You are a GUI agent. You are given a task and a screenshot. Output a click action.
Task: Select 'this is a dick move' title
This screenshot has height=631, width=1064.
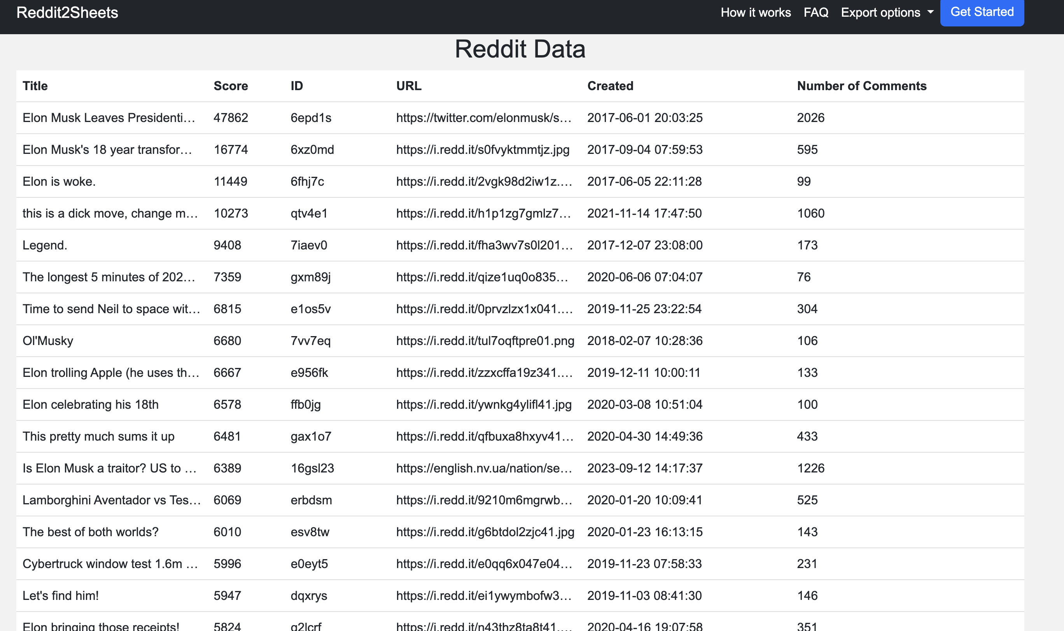(x=110, y=213)
